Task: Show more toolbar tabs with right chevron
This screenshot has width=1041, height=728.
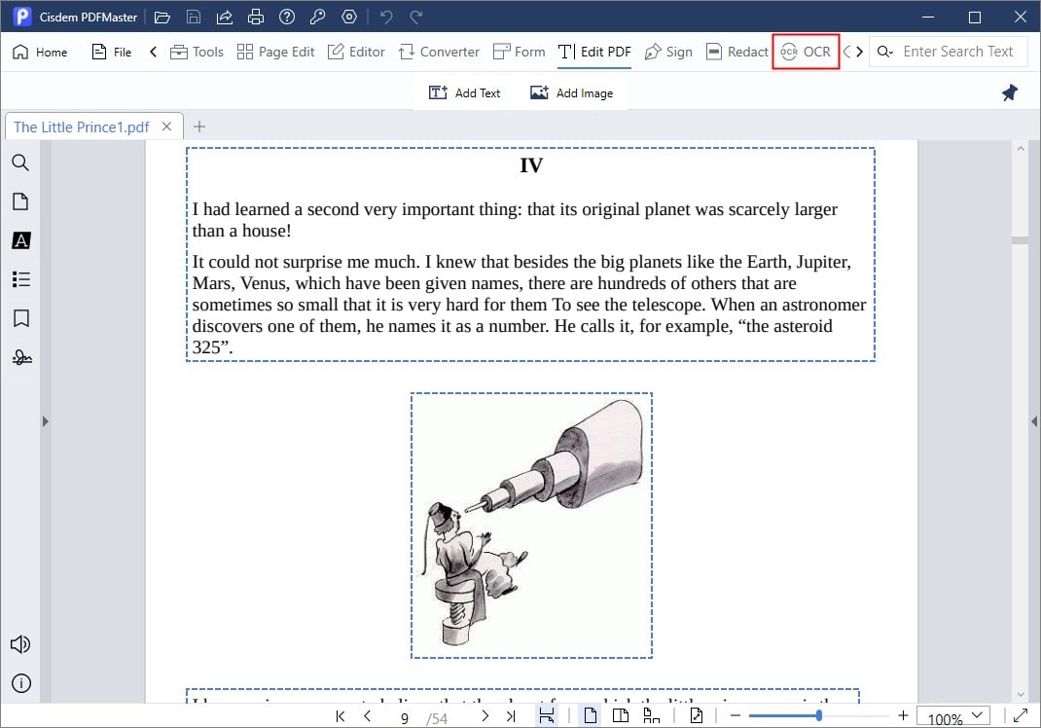Action: click(859, 52)
